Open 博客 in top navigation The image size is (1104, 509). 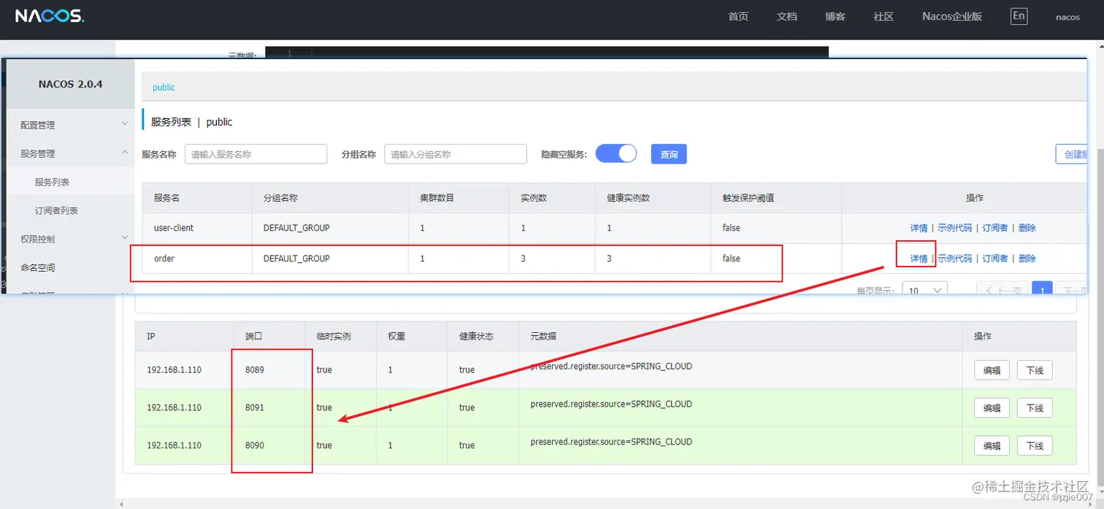point(835,16)
